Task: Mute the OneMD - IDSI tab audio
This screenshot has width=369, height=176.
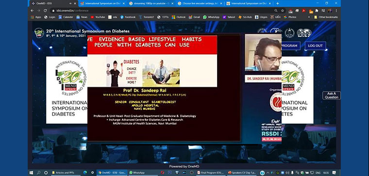Action: (x=70, y=3)
